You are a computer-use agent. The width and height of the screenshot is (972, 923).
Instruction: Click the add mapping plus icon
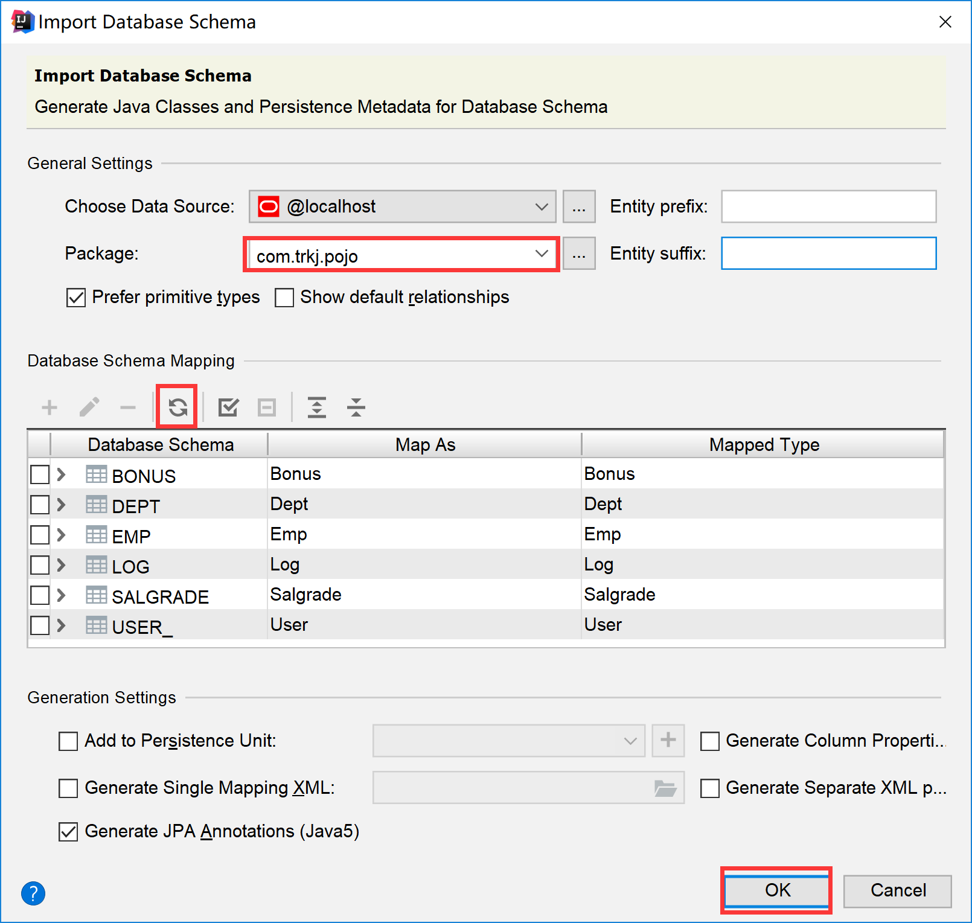click(50, 407)
